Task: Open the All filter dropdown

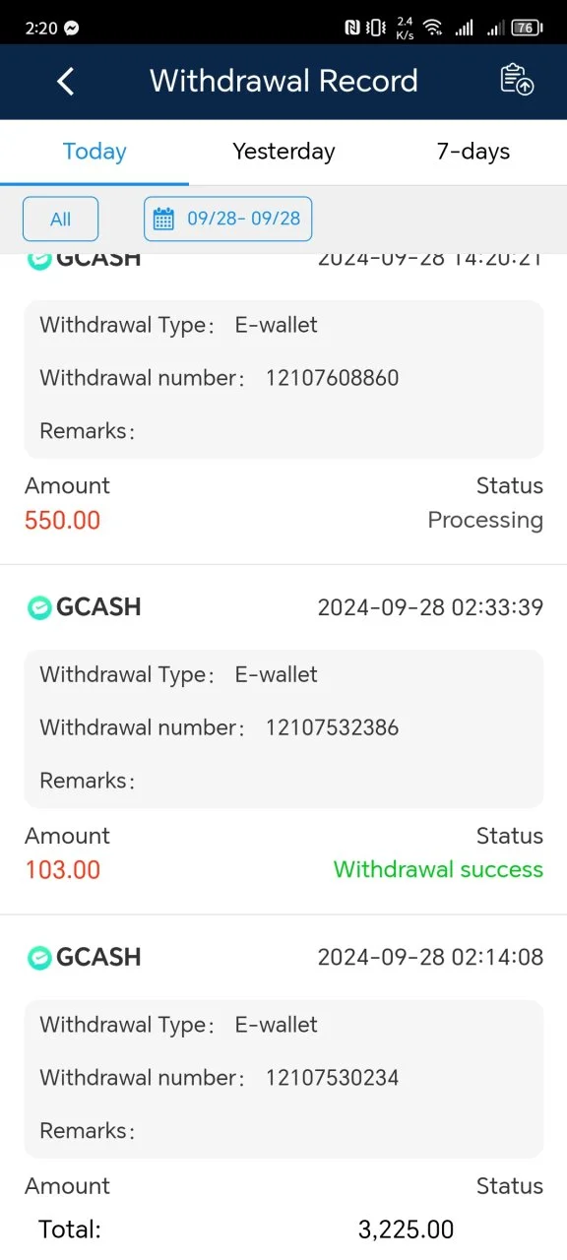Action: click(61, 219)
